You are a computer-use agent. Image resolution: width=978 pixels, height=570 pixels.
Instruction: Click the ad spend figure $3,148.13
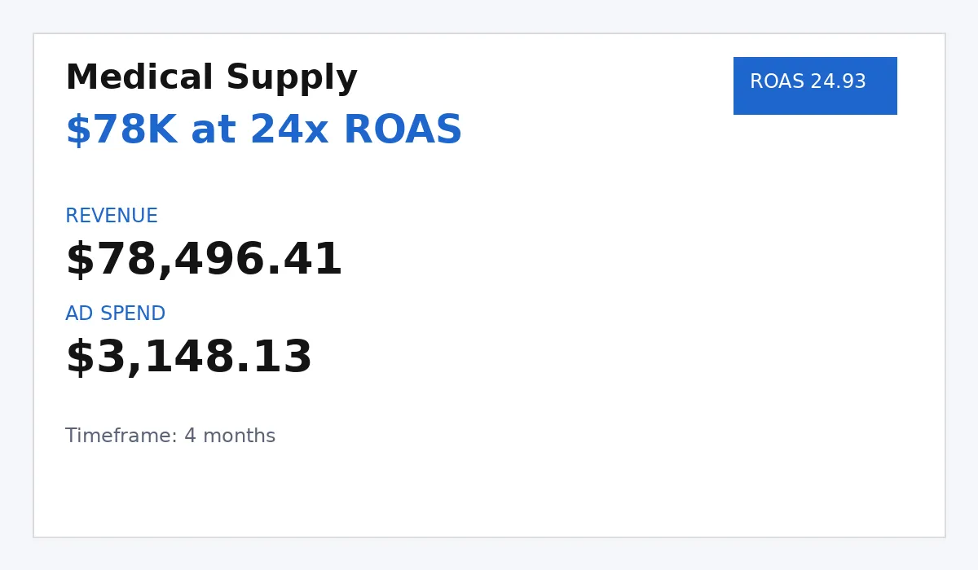click(188, 359)
